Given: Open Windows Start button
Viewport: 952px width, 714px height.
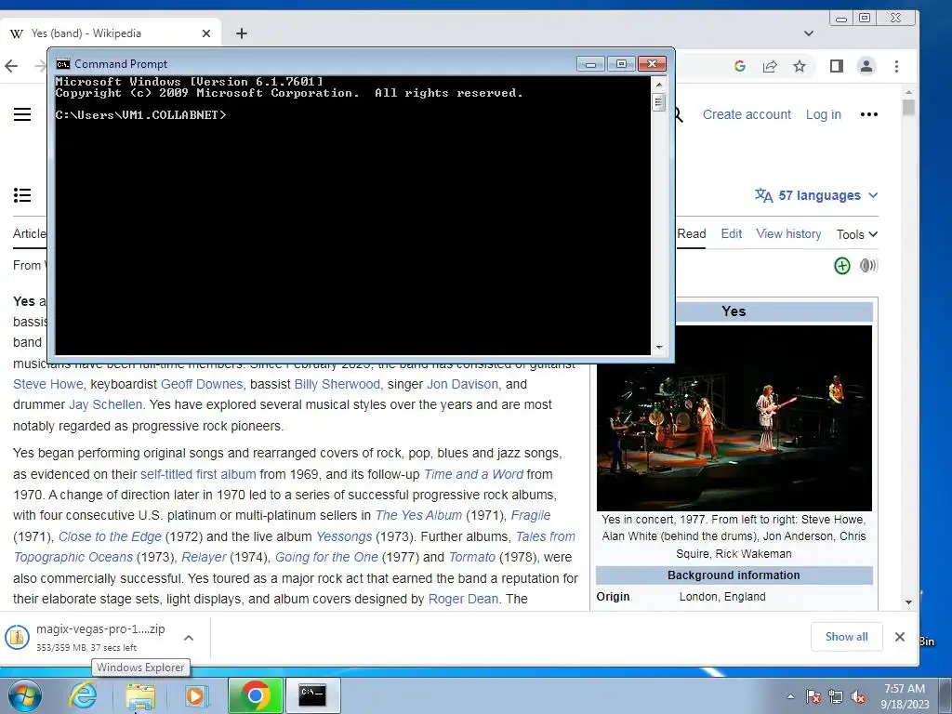Looking at the screenshot, I should click(x=25, y=695).
